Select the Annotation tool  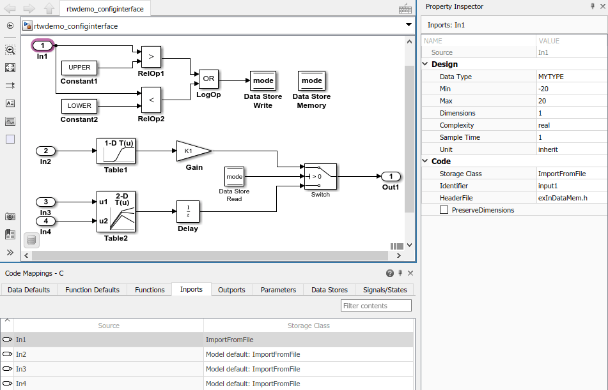(10, 103)
